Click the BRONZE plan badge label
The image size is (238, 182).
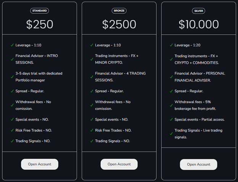coord(119,11)
